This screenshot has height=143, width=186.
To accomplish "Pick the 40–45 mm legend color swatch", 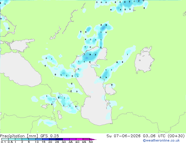I will [80, 139].
